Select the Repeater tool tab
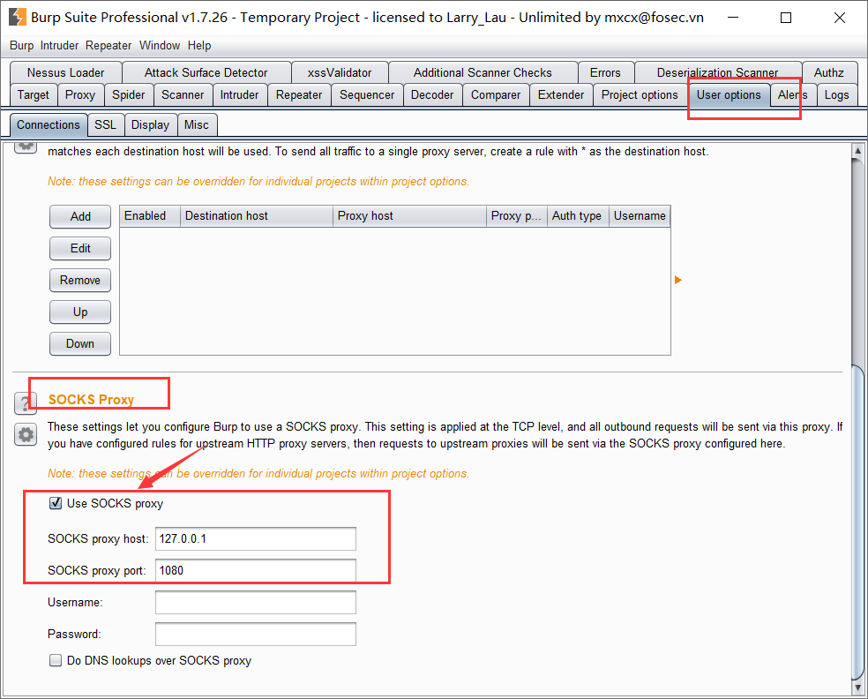 (299, 94)
